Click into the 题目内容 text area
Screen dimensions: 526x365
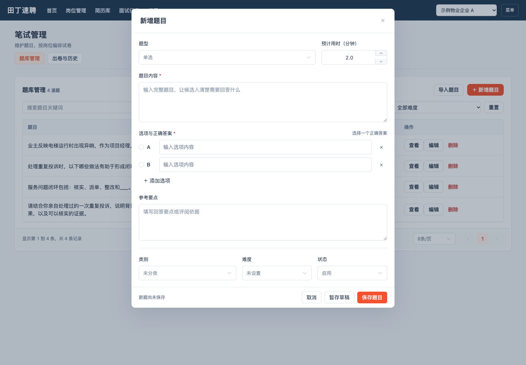click(263, 102)
